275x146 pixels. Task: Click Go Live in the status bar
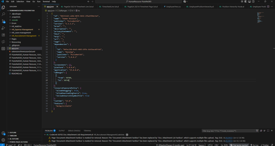(x=255, y=145)
